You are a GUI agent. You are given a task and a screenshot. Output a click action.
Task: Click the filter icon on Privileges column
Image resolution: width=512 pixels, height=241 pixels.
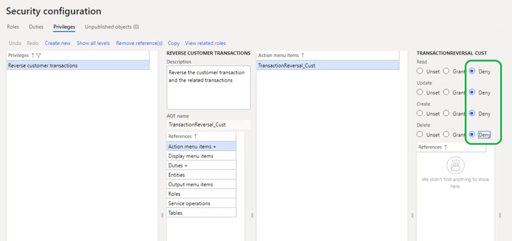pyautogui.click(x=38, y=55)
